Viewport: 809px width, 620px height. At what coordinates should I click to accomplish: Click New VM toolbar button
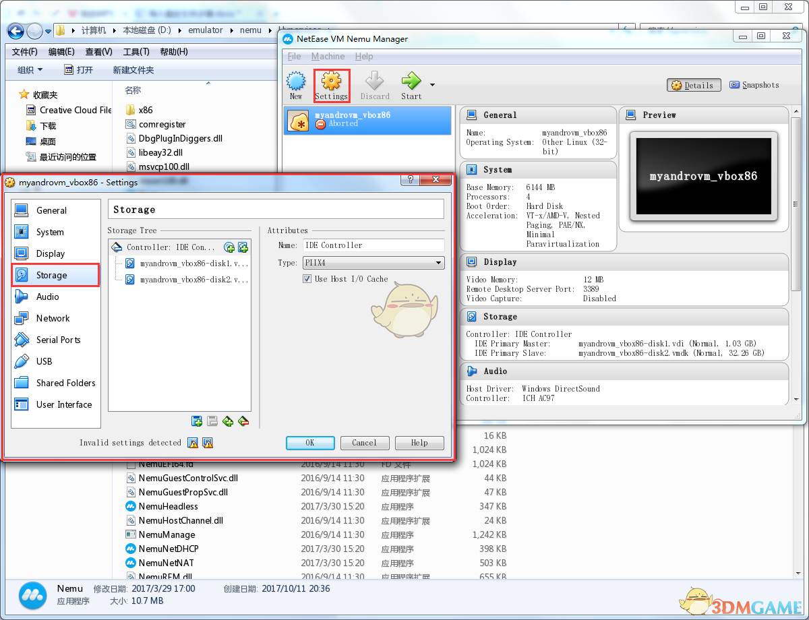[x=296, y=86]
